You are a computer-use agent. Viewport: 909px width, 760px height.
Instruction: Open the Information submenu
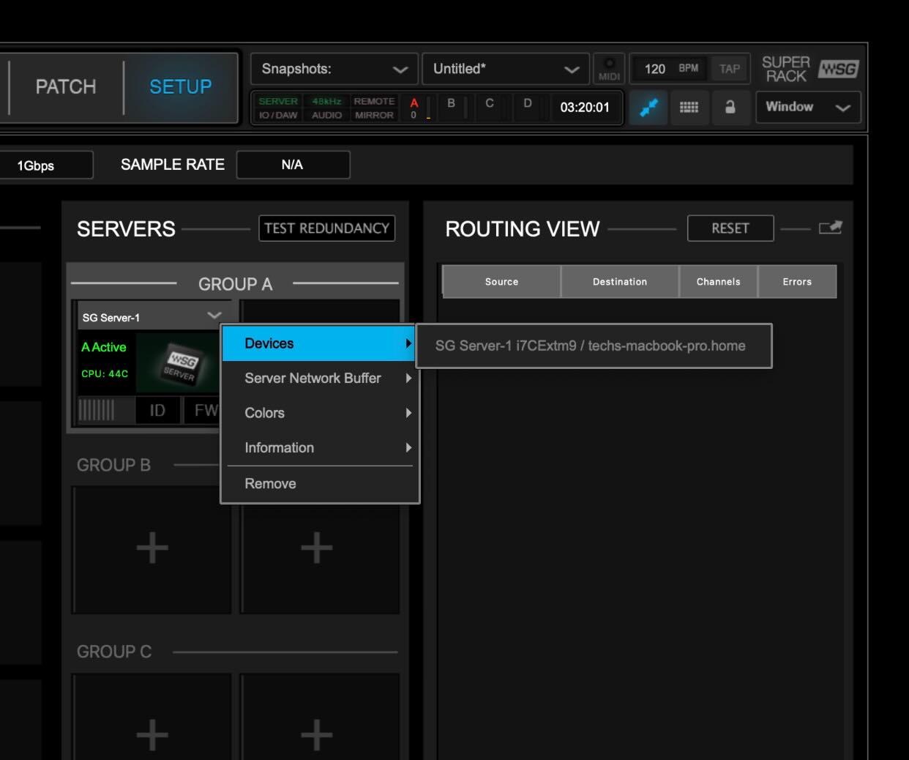click(x=320, y=447)
